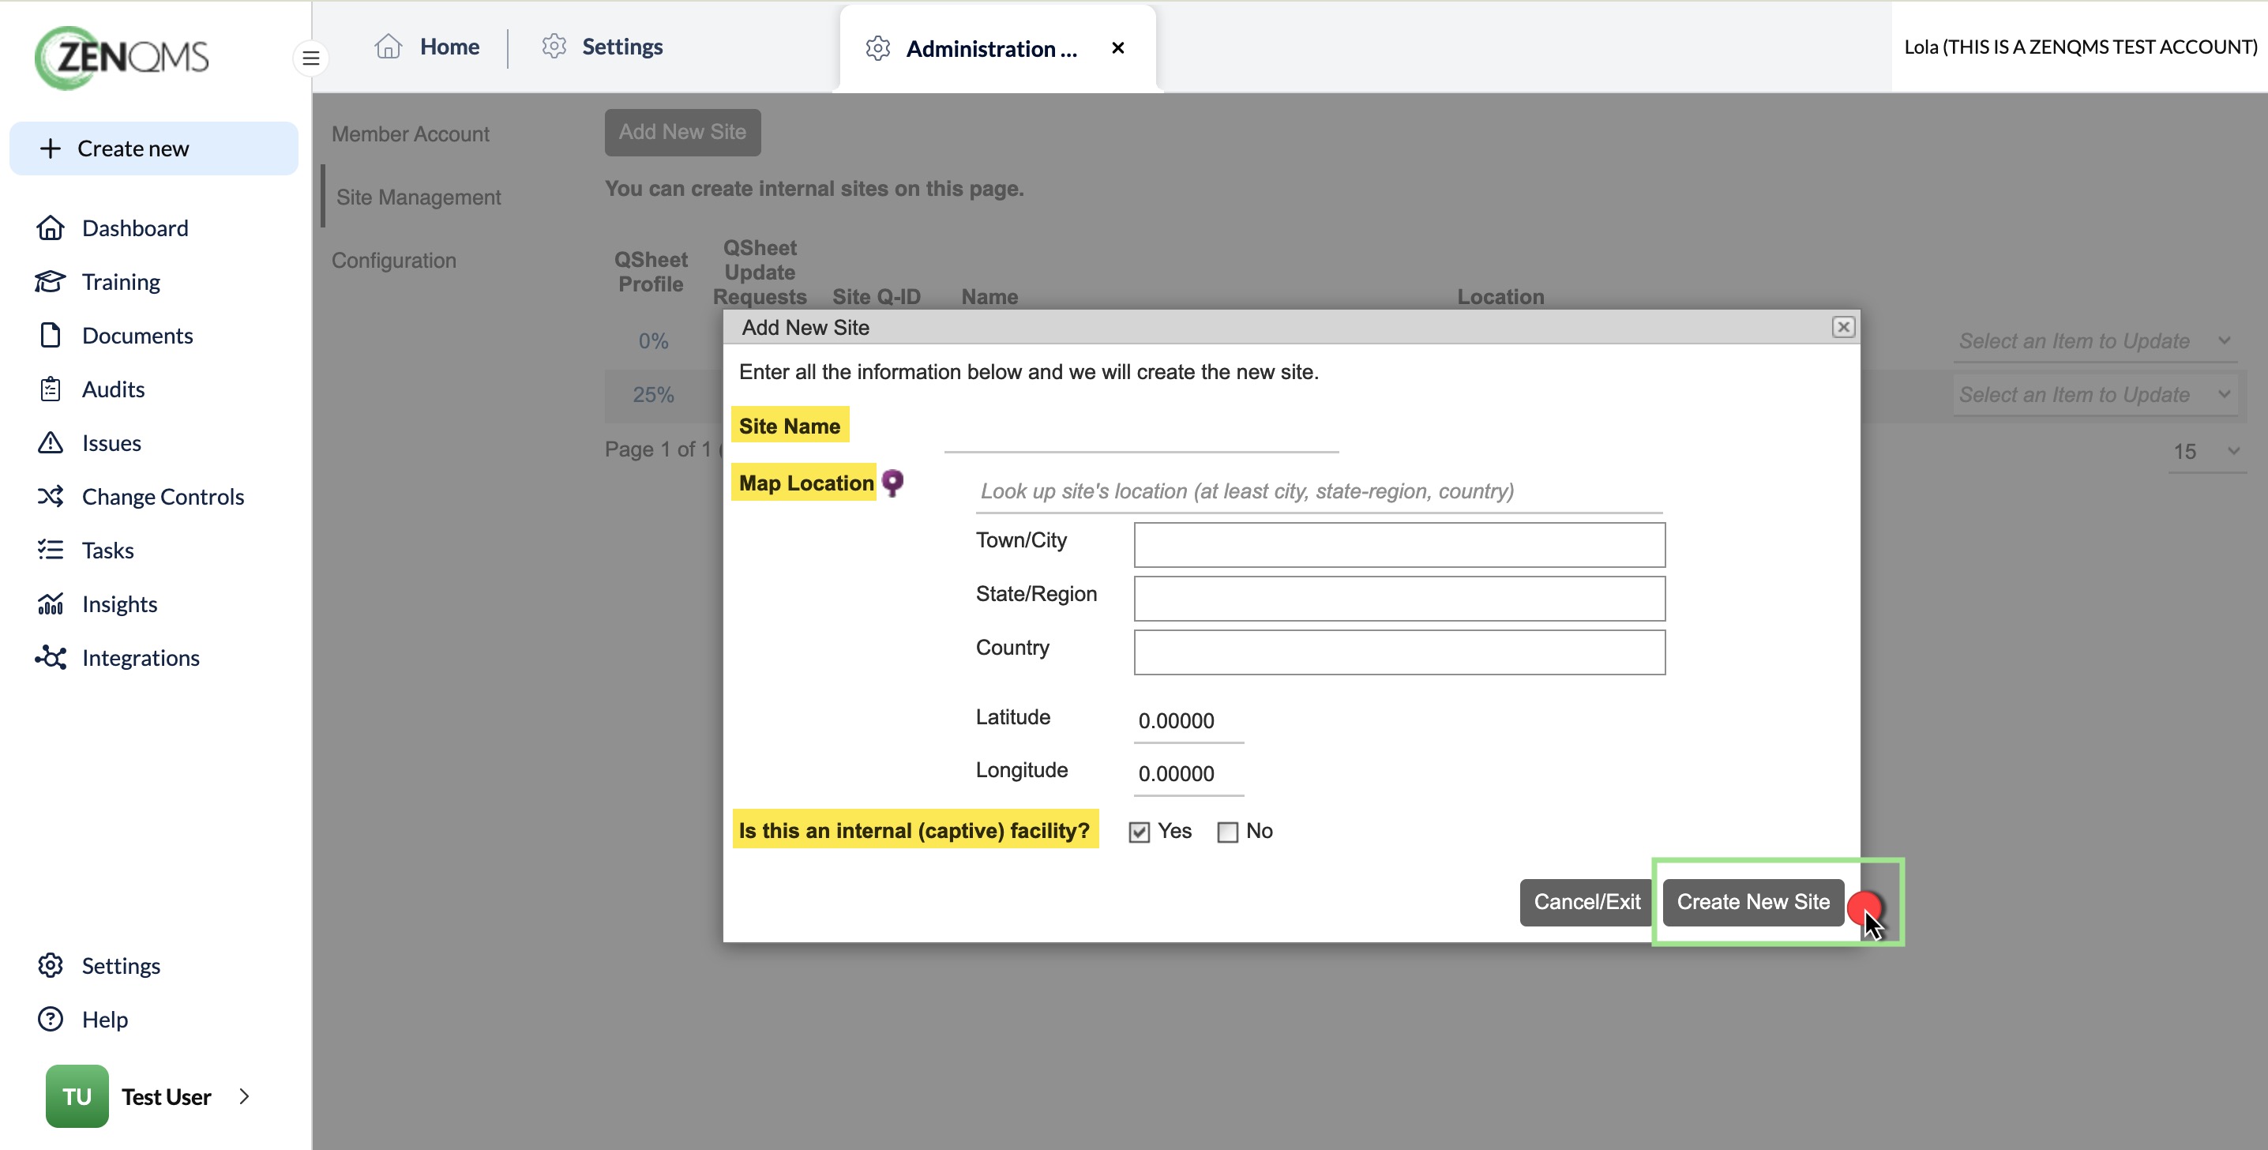Close the Administration tab with X
The height and width of the screenshot is (1150, 2268).
coord(1118,48)
